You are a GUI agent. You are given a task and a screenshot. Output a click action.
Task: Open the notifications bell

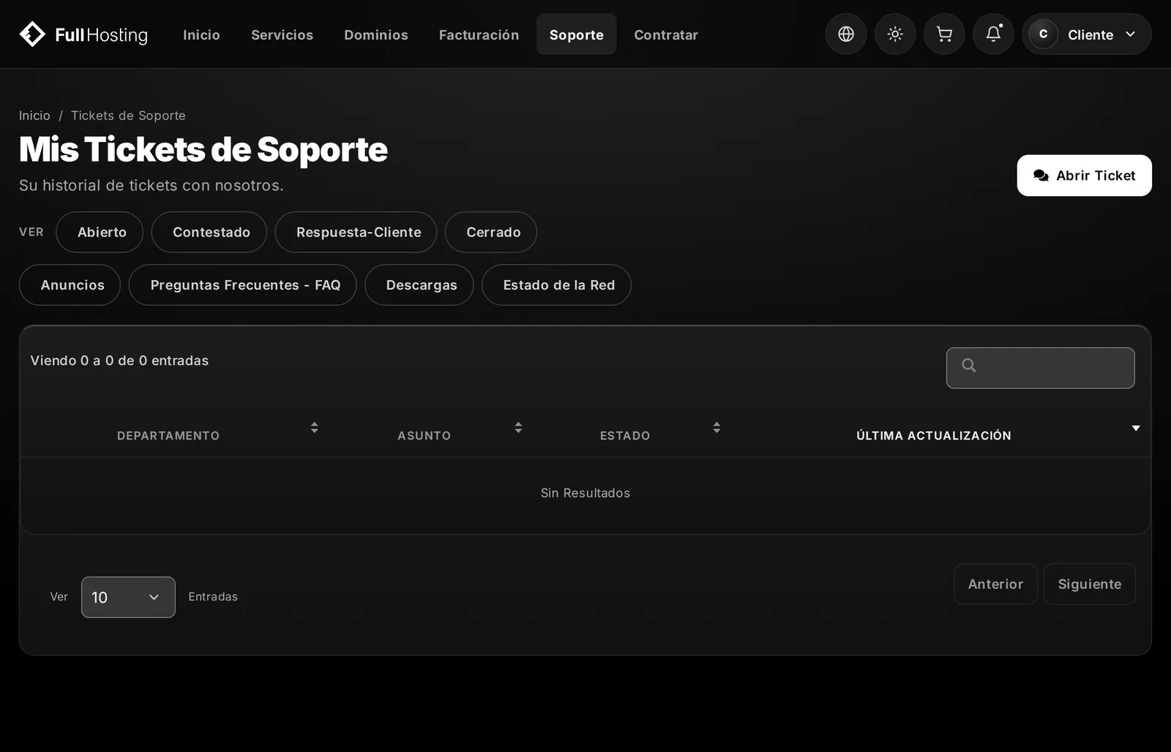pos(993,34)
